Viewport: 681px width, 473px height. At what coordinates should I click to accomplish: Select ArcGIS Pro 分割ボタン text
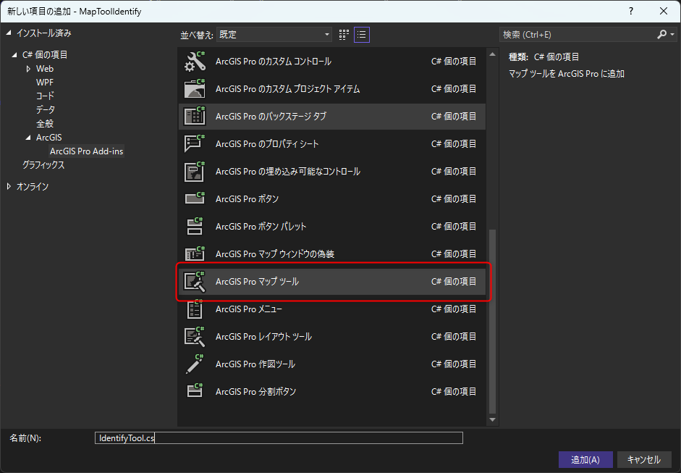pyautogui.click(x=255, y=391)
